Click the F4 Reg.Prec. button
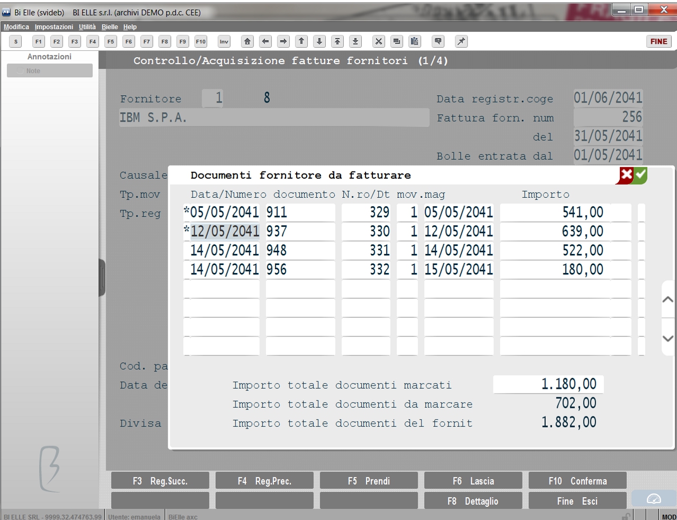 (x=264, y=481)
